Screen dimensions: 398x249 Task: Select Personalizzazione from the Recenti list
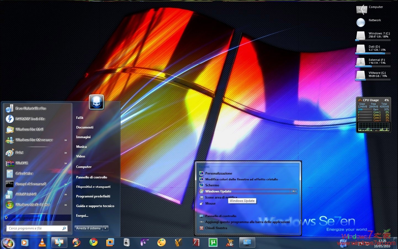click(219, 173)
